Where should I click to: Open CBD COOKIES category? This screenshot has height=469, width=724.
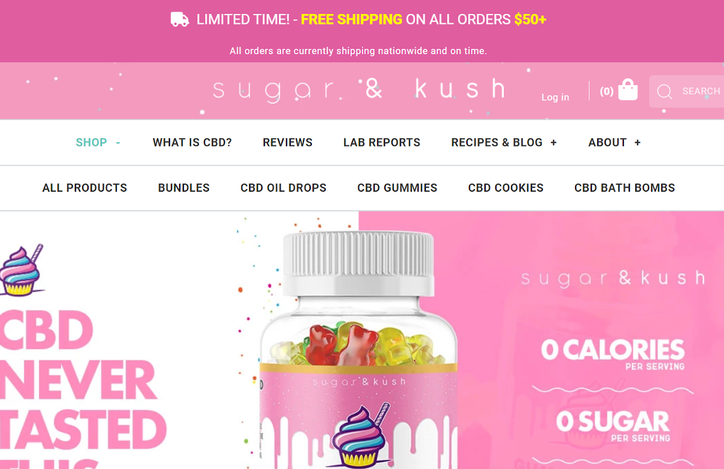coord(506,187)
